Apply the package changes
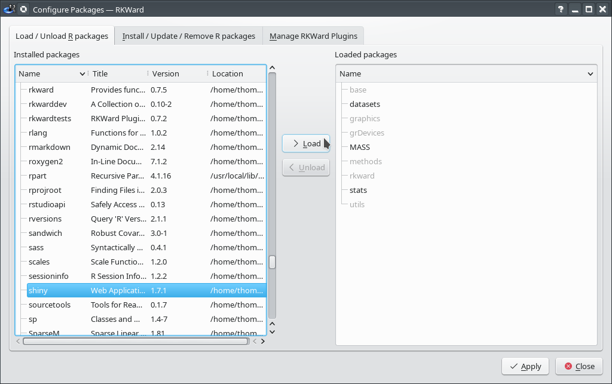Screen dimensions: 612x384 [x=525, y=367]
